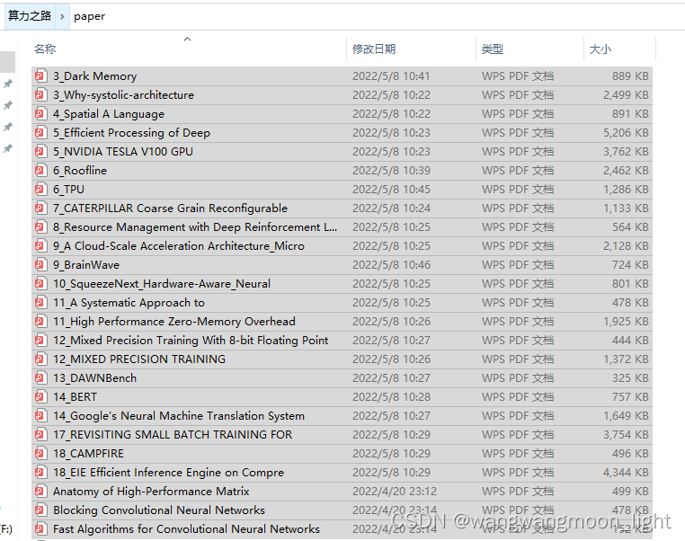The image size is (685, 541).
Task: Click the PDF icon of 14_BERT
Action: [40, 396]
